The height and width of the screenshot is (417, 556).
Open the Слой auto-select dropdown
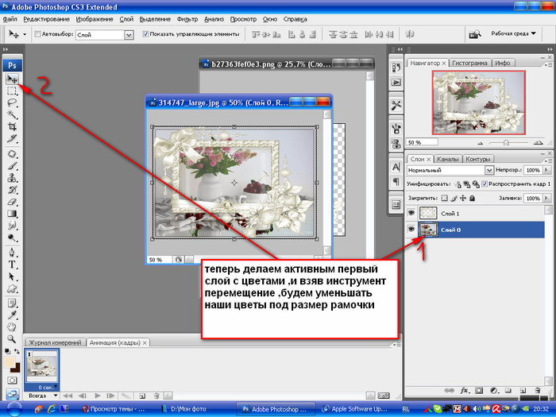pyautogui.click(x=129, y=35)
